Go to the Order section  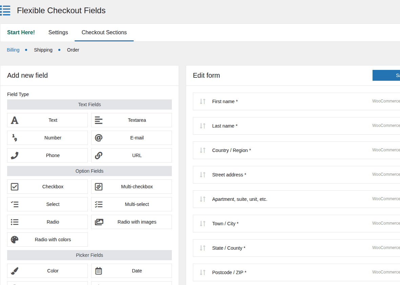(x=73, y=50)
